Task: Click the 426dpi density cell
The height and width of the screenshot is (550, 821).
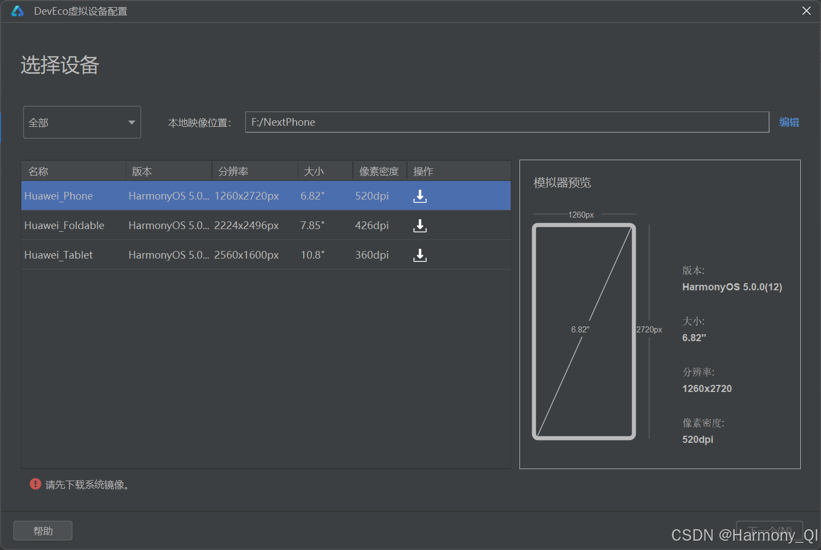Action: (x=372, y=225)
